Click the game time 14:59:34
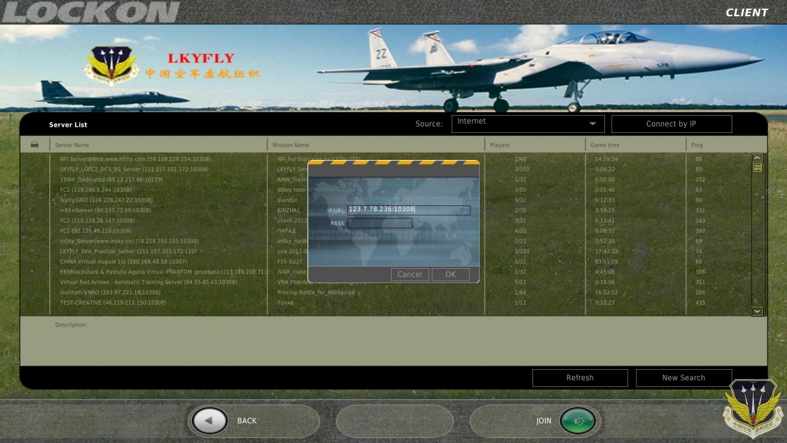The image size is (787, 443). (x=607, y=159)
